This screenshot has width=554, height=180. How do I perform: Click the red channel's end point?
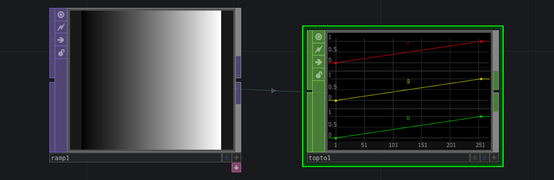click(481, 41)
